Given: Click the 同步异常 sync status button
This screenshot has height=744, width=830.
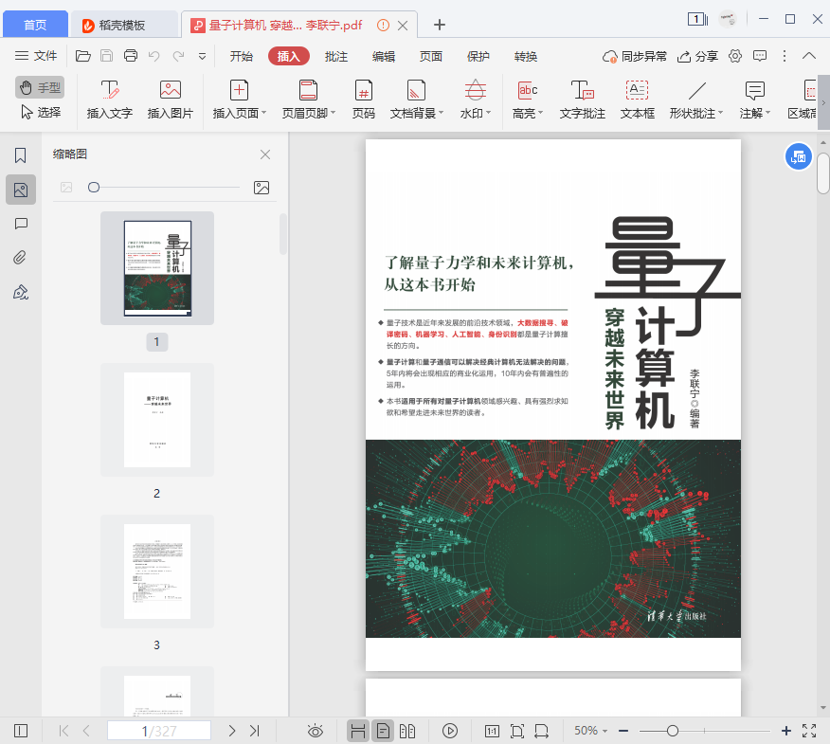Looking at the screenshot, I should tap(635, 56).
